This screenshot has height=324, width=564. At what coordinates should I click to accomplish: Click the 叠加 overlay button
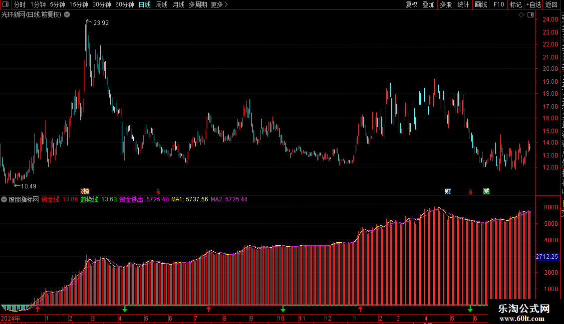[428, 4]
